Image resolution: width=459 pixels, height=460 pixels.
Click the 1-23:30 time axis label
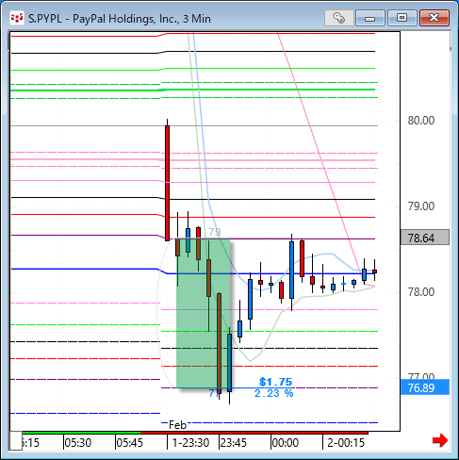[190, 443]
